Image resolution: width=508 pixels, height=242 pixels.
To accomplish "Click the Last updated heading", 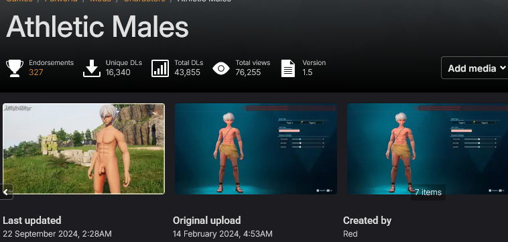I will click(31, 221).
